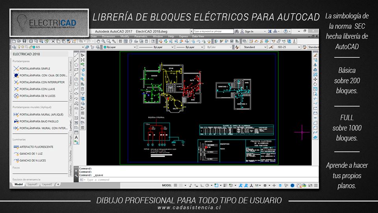The width and height of the screenshot is (378, 213).
Task: Click the Layer Properties manager icon
Action: point(14,47)
